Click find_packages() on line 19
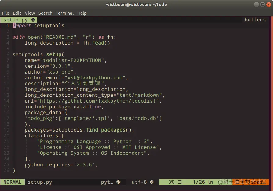This screenshot has width=273, height=191. point(108,130)
